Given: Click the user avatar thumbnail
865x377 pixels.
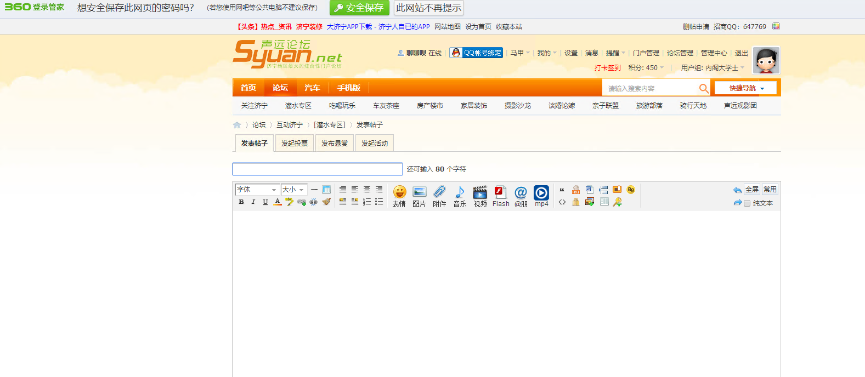Looking at the screenshot, I should 766,60.
